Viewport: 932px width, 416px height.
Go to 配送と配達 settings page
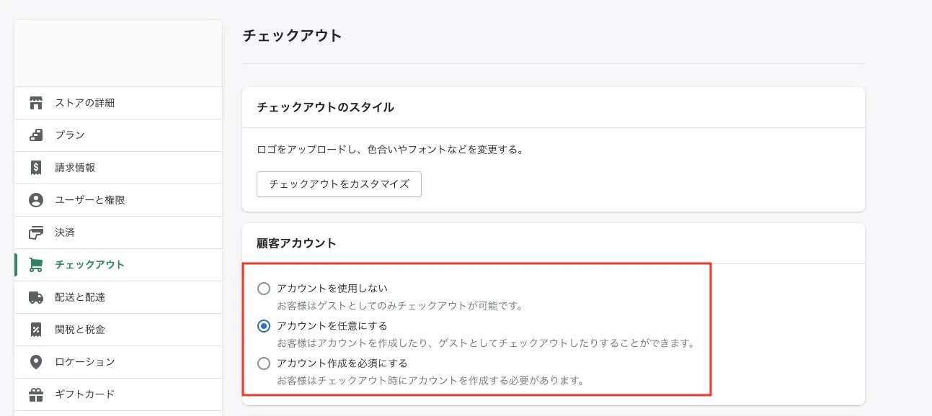tap(80, 297)
